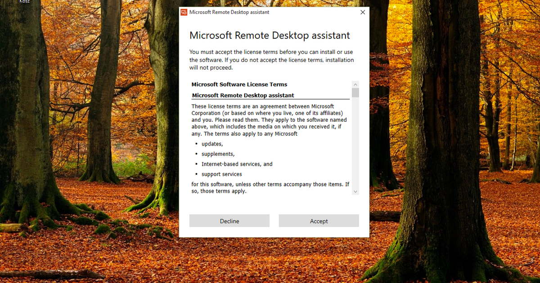Image resolution: width=540 pixels, height=283 pixels.
Task: Click the 'supplements,' bullet item
Action: click(218, 154)
